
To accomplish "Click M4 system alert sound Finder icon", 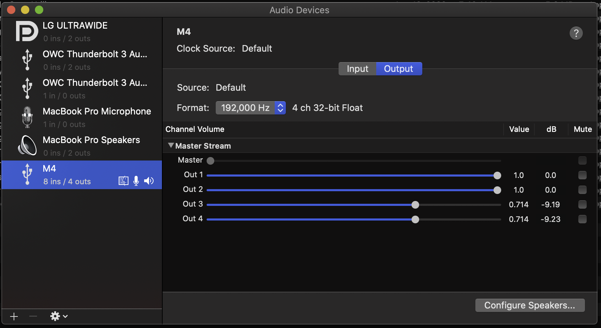I will [x=124, y=181].
